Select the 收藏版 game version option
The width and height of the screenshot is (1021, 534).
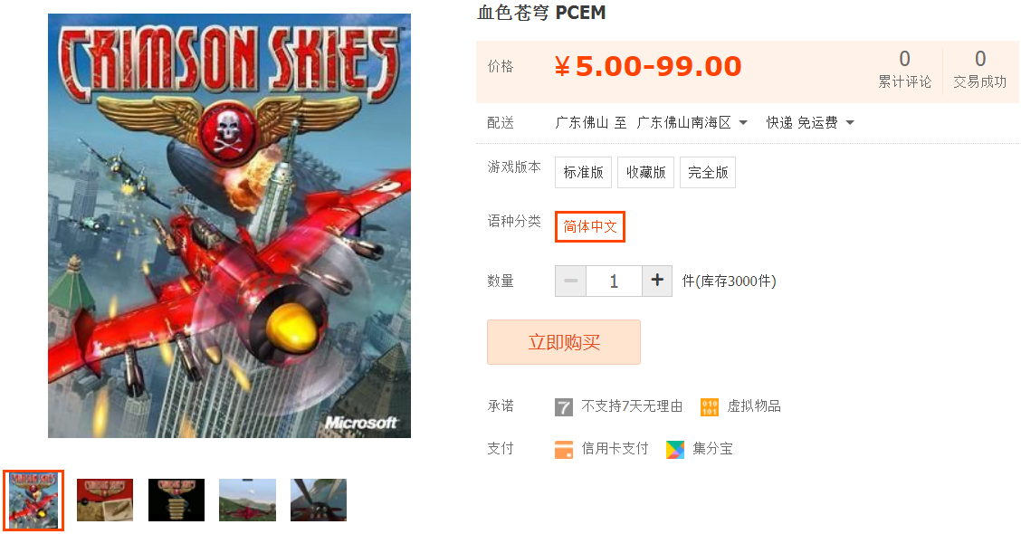click(x=645, y=173)
